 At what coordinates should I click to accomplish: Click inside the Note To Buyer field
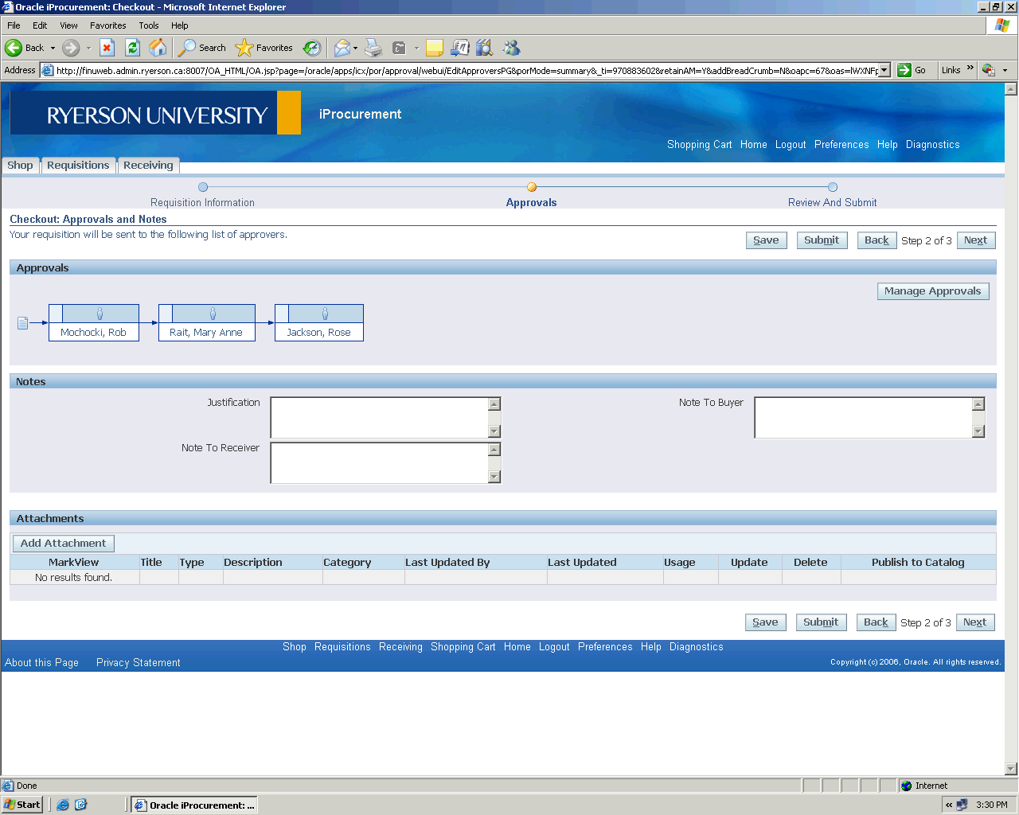pyautogui.click(x=862, y=418)
